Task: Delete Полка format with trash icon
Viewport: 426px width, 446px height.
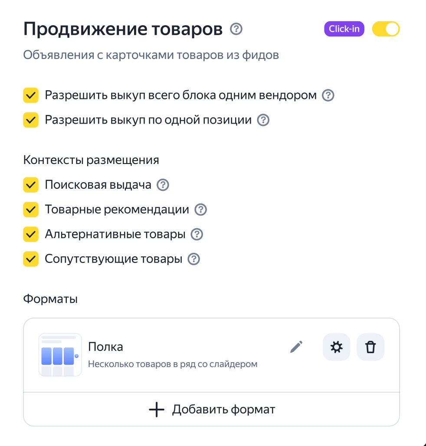Action: (370, 347)
